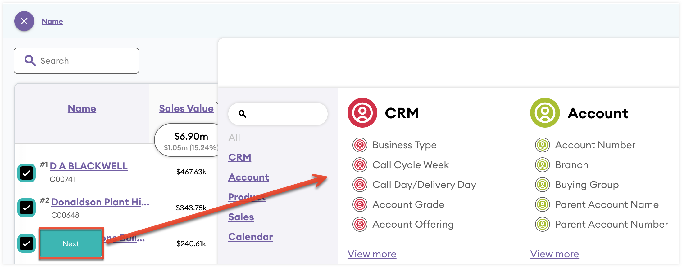Click the $467.63k sales value
The width and height of the screenshot is (682, 267).
191,172
